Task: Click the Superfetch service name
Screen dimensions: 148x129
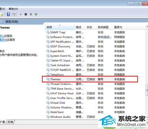Action: [x=57, y=51]
